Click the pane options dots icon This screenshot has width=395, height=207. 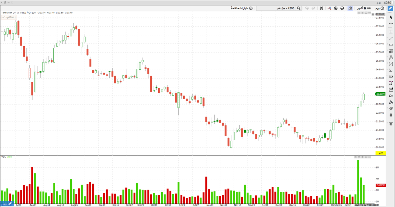click(x=369, y=13)
